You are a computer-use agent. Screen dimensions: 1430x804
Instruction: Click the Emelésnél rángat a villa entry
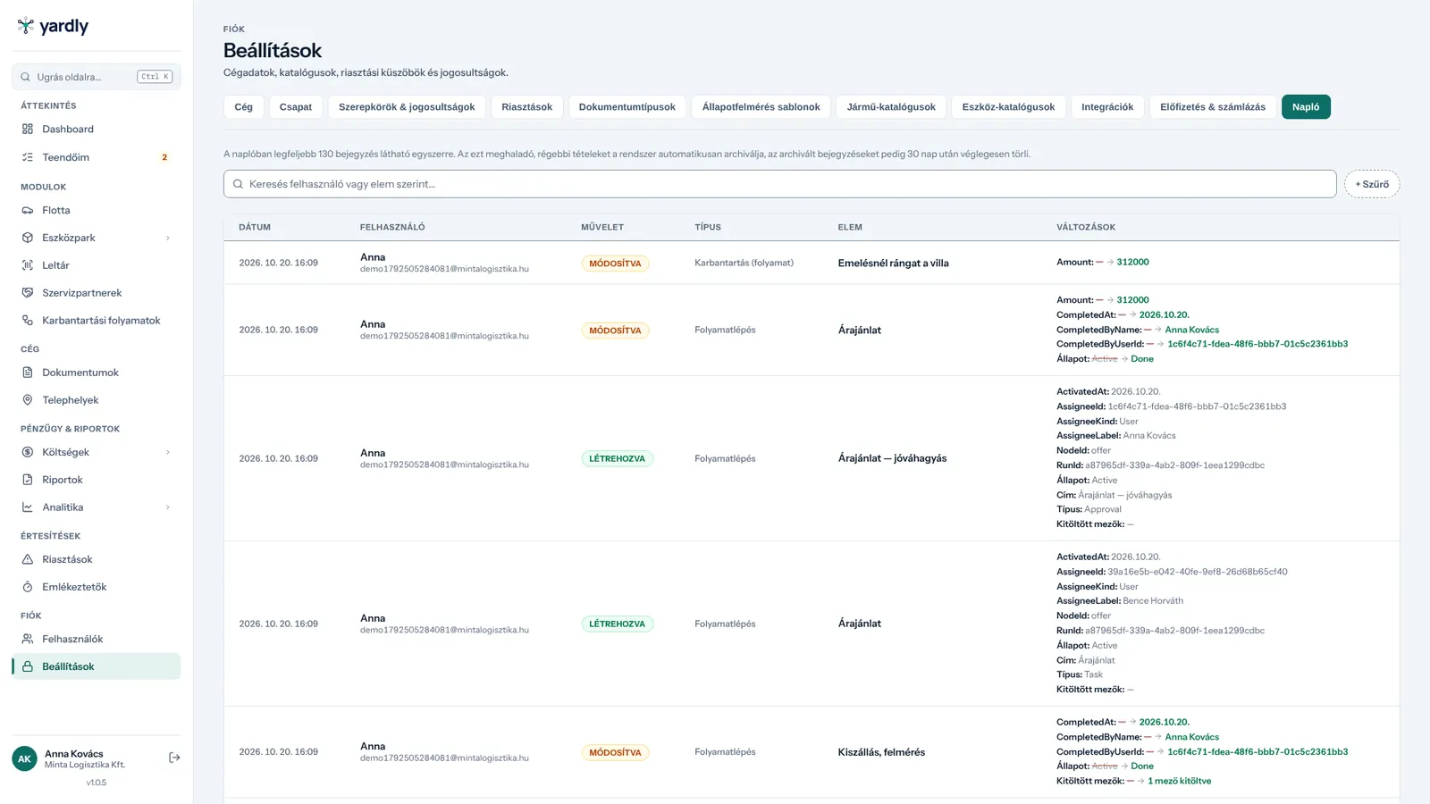[x=893, y=264]
